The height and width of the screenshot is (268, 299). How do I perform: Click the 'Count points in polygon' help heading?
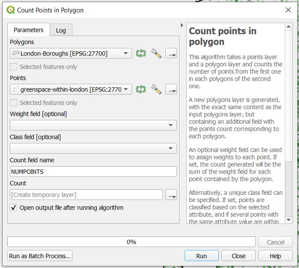[222, 36]
